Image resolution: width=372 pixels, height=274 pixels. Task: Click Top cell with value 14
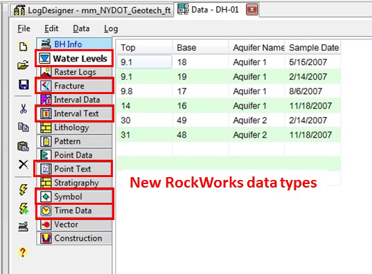tap(145, 106)
